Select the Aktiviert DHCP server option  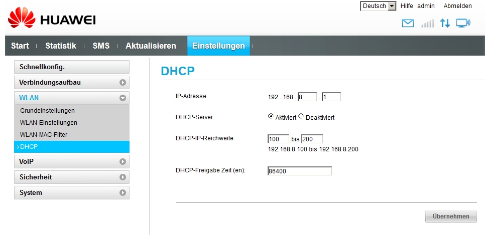click(x=271, y=117)
